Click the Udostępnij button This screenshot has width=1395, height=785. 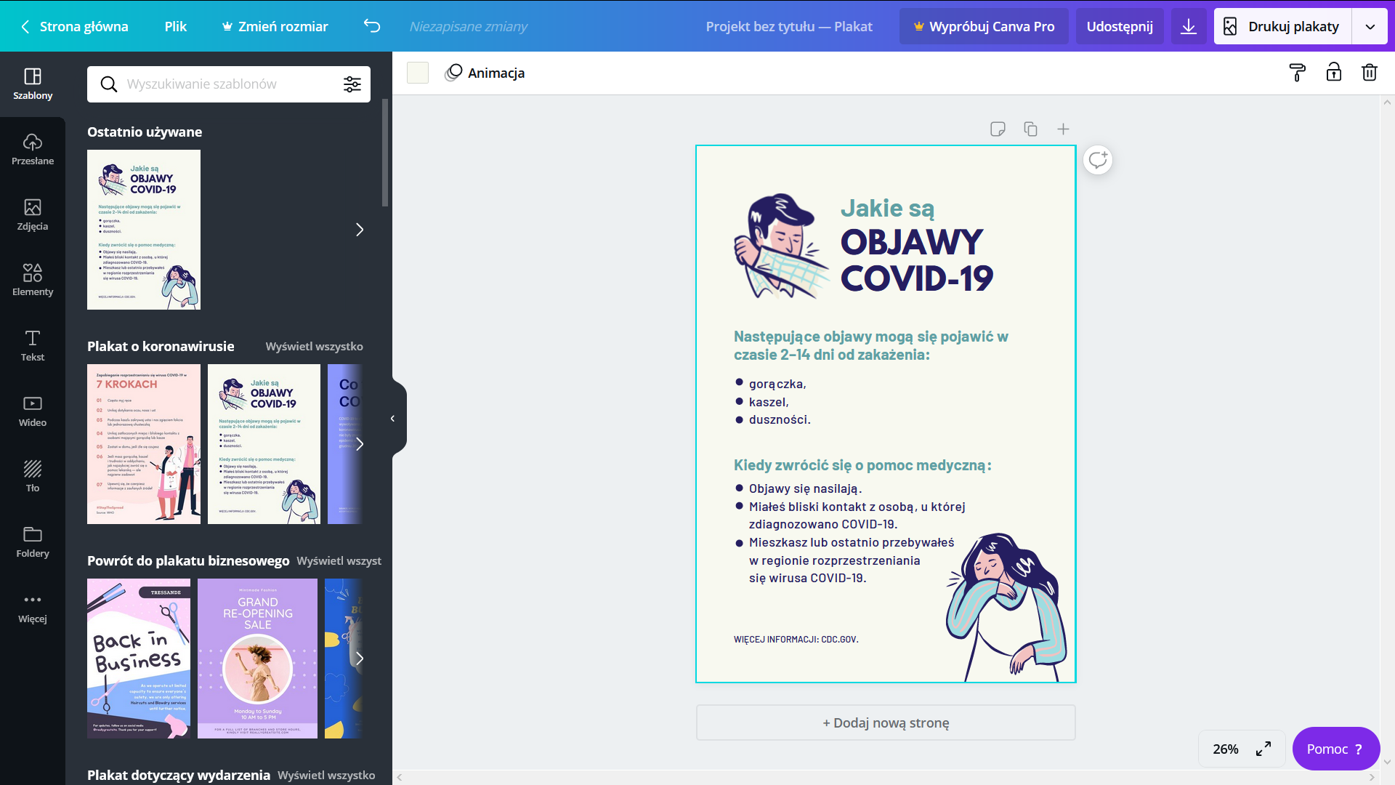tap(1119, 27)
